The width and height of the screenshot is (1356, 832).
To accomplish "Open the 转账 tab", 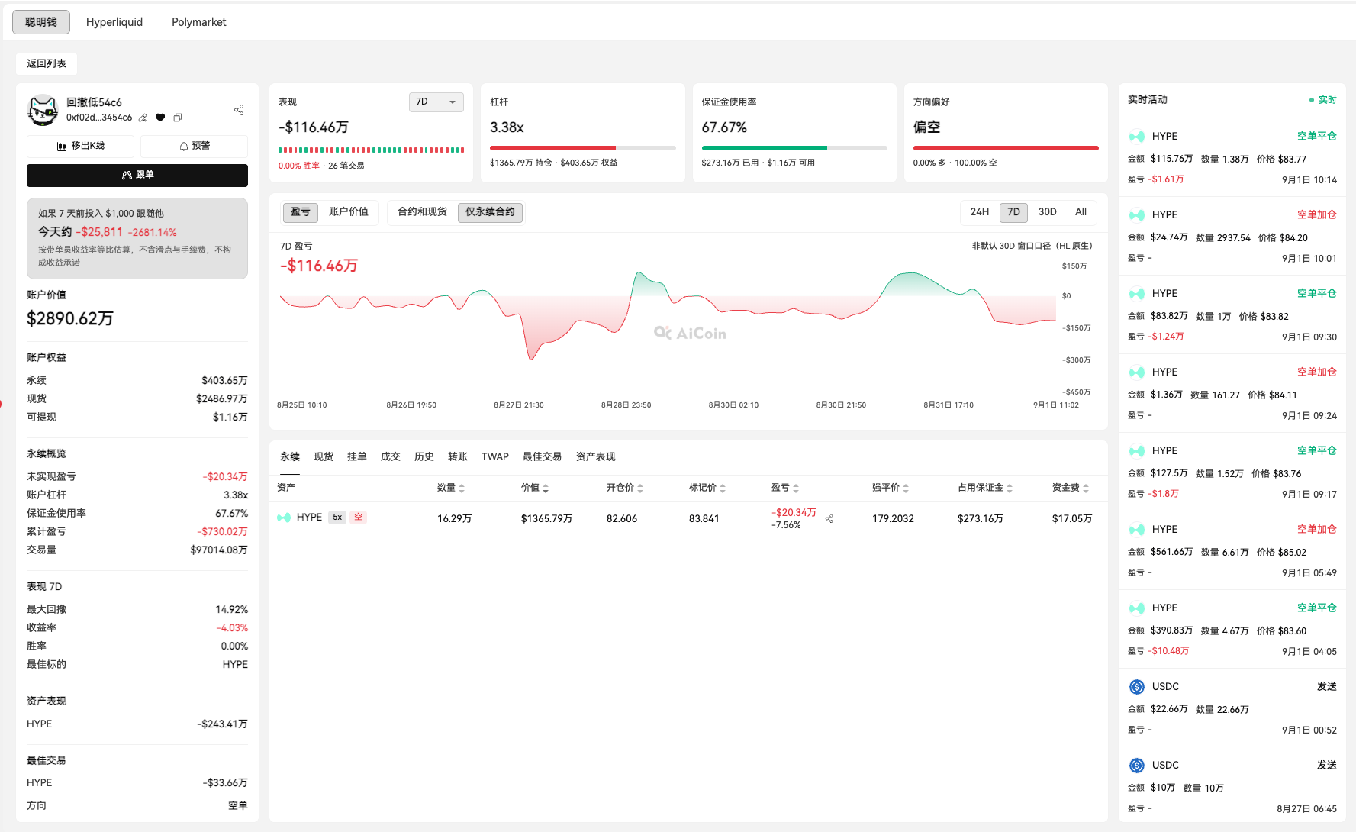I will [x=458, y=457].
